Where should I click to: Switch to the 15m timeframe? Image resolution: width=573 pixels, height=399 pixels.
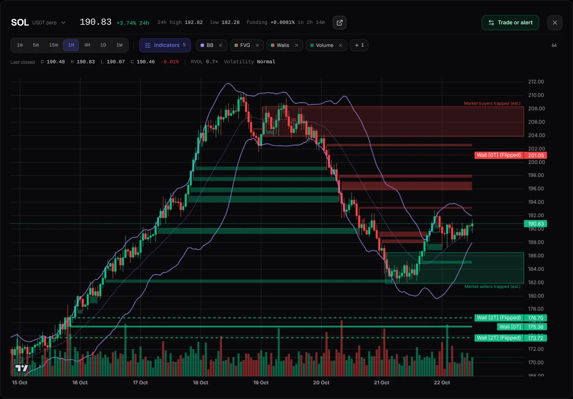click(x=53, y=45)
